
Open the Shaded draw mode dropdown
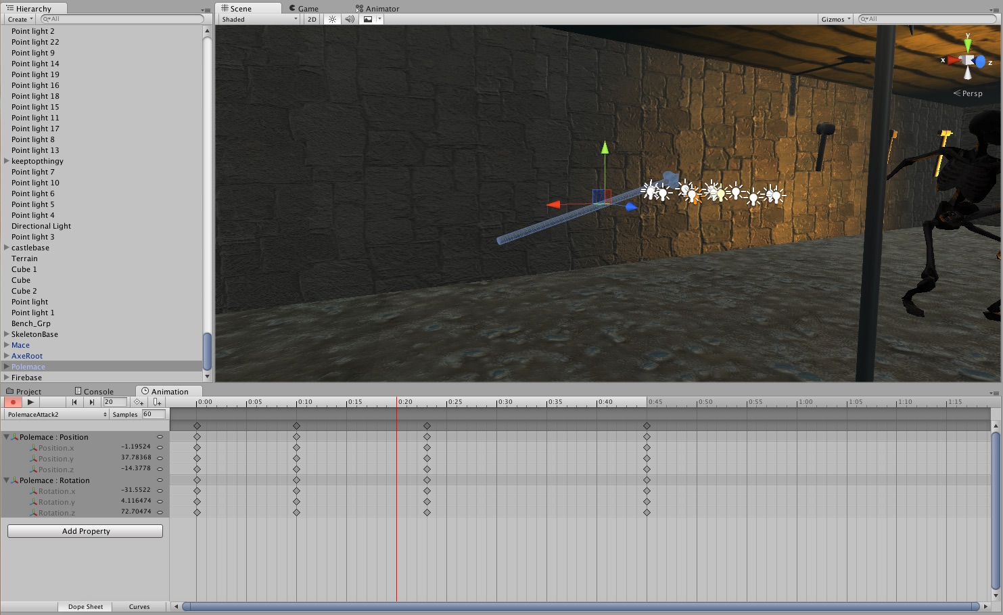[259, 19]
